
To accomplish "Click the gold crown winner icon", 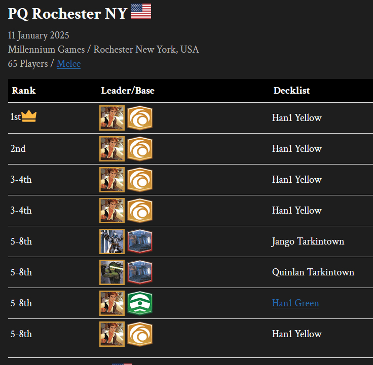I will click(x=29, y=117).
